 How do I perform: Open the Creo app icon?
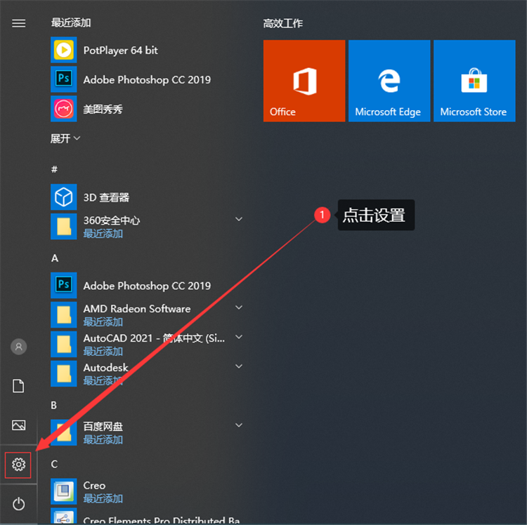pyautogui.click(x=63, y=491)
